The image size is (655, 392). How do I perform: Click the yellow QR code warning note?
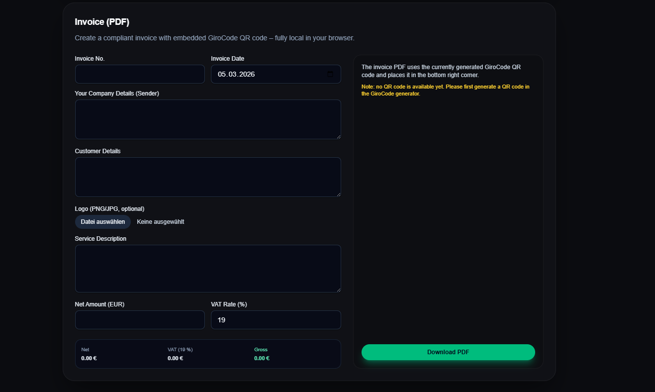coord(446,90)
